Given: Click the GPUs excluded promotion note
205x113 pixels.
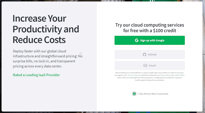Looking at the screenshot, I should (x=150, y=78).
